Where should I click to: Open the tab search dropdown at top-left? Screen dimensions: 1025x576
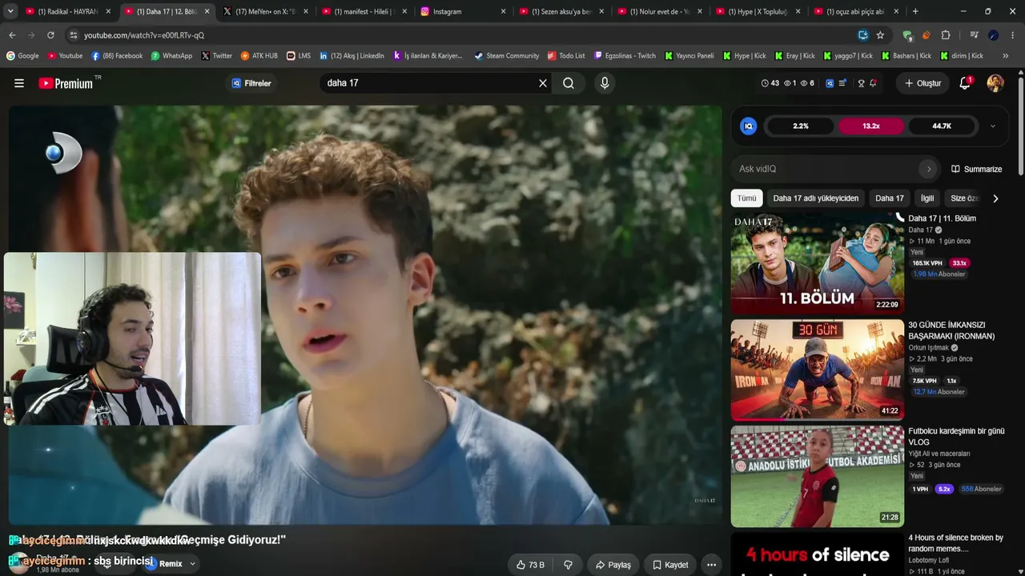coord(10,11)
